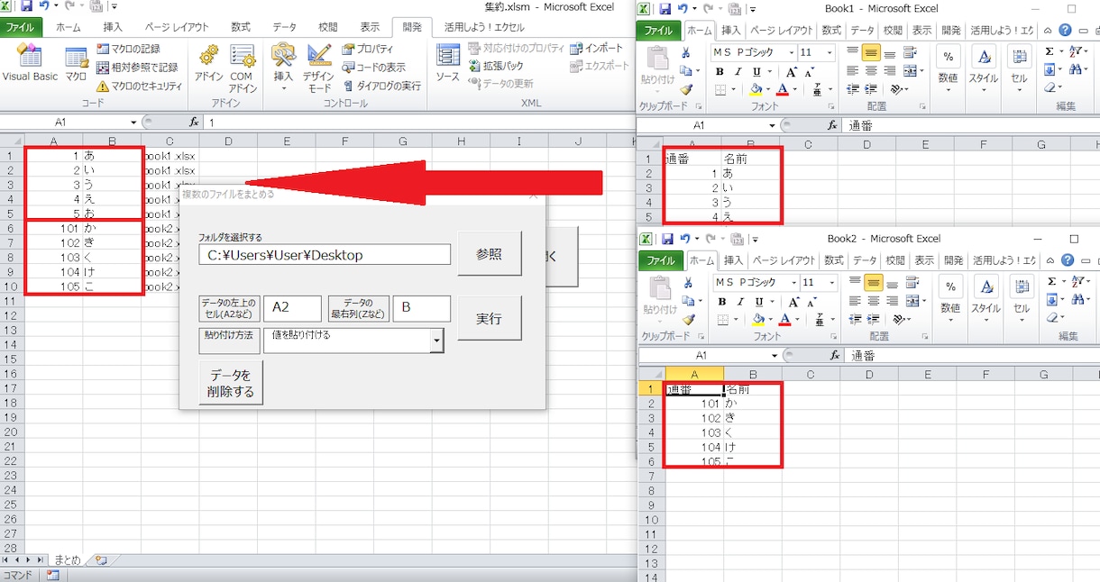Open the マクロ list icon
Screen dimensions: 1100x582
click(76, 63)
